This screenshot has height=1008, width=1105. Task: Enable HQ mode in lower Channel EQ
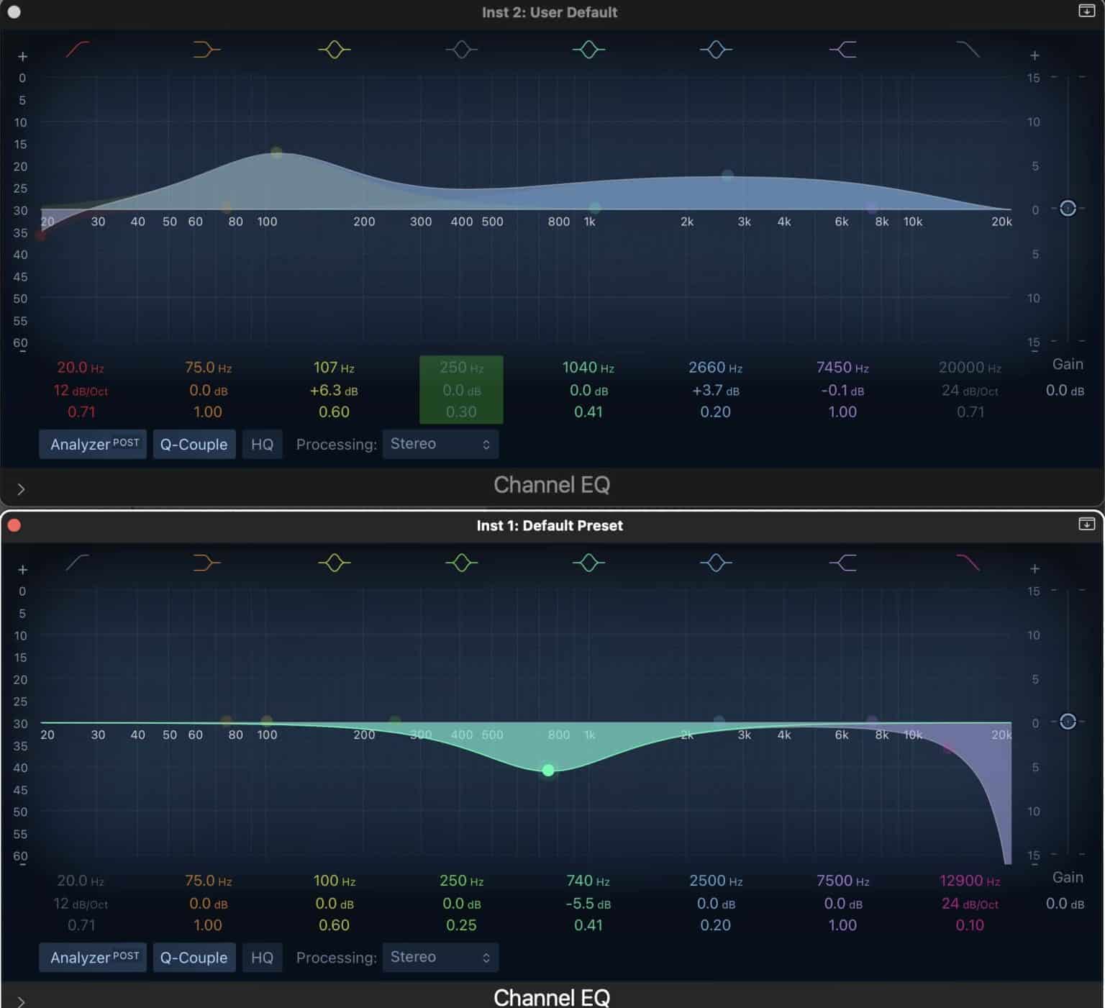(x=262, y=958)
